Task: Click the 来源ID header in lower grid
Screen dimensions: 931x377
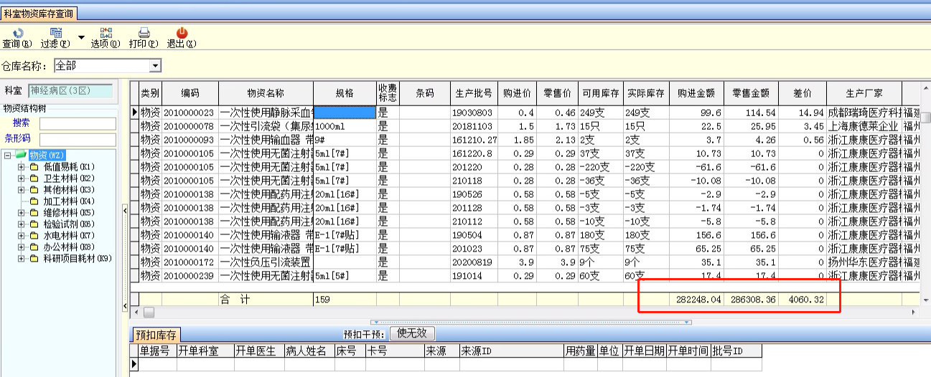Action: (511, 350)
